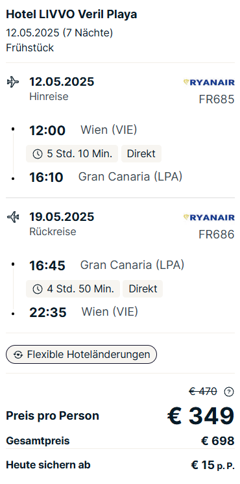Click the € 349 price per person
The image size is (240, 484).
[201, 416]
